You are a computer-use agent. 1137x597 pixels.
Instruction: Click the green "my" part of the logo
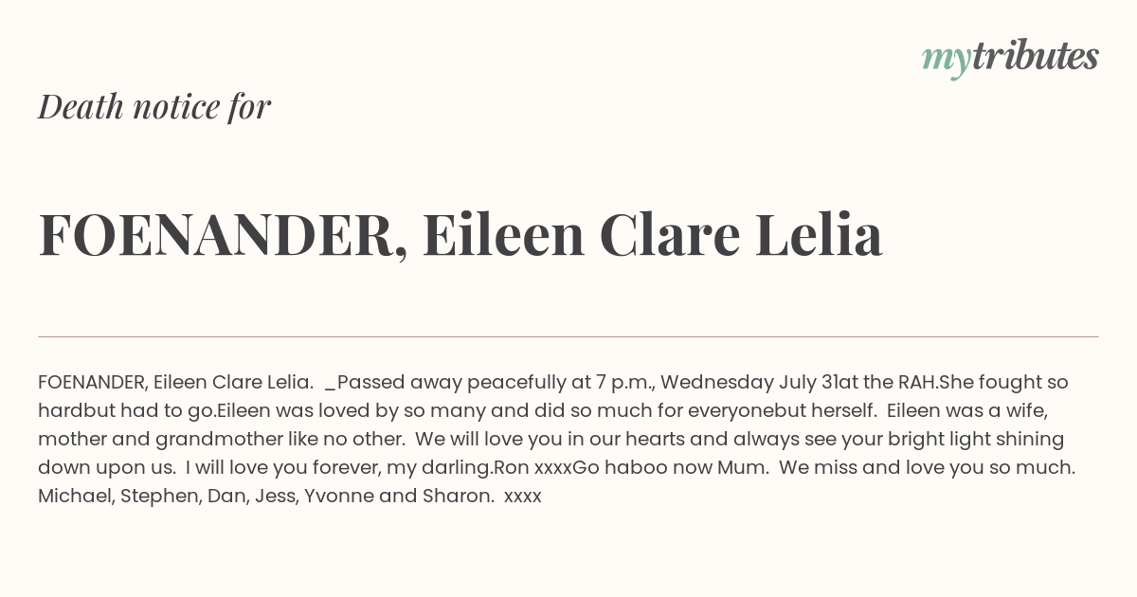947,61
